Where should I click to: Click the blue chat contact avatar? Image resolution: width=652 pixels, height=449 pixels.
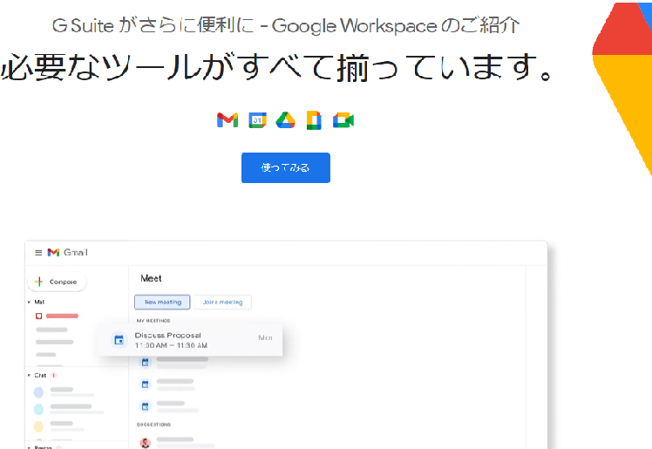[38, 392]
